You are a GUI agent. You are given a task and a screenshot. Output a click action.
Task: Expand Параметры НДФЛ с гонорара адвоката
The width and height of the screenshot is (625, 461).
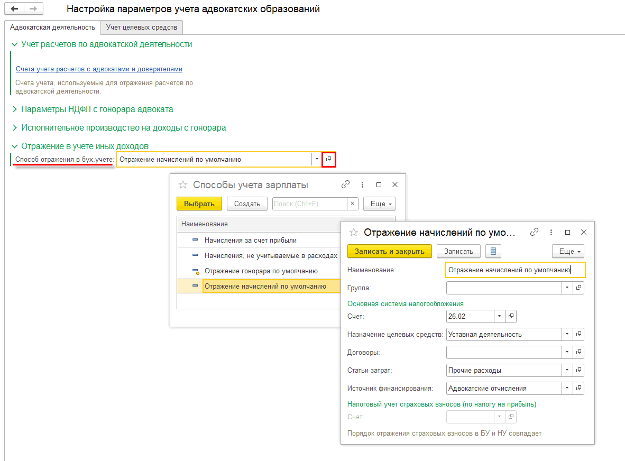tap(14, 109)
